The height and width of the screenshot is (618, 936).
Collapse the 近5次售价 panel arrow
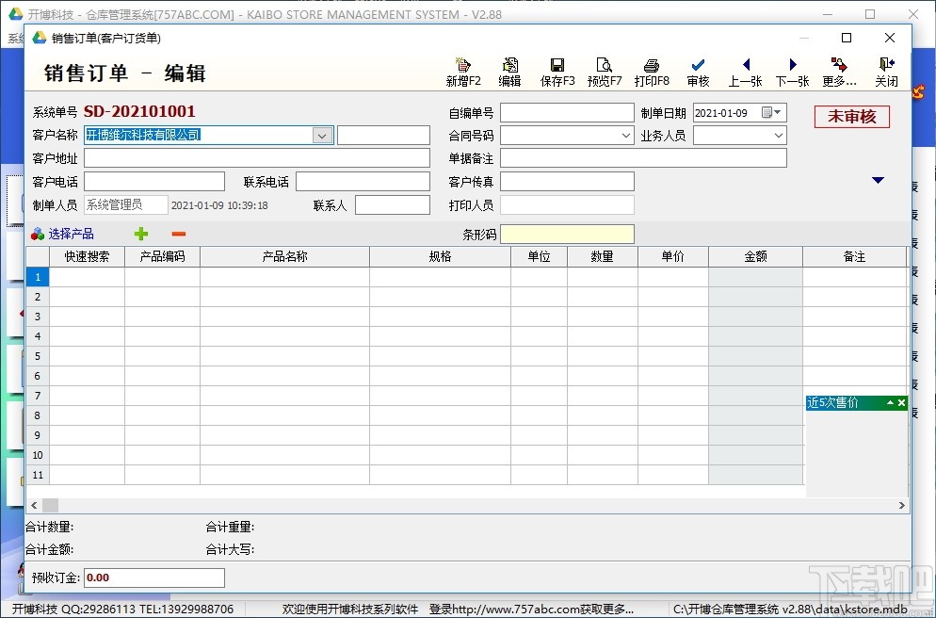(x=890, y=403)
